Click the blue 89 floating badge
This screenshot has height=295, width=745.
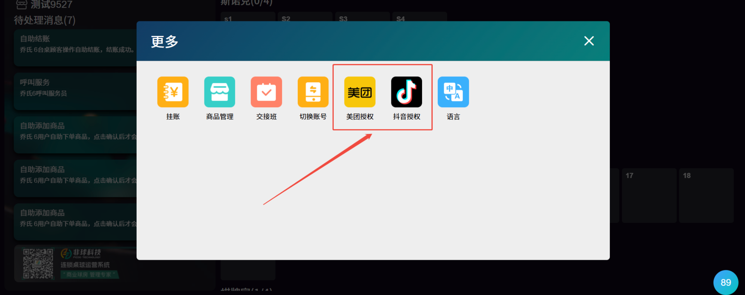726,282
